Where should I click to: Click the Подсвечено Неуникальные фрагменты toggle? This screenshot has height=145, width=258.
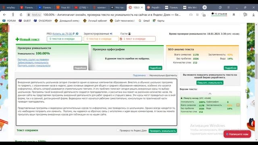tap(148, 75)
